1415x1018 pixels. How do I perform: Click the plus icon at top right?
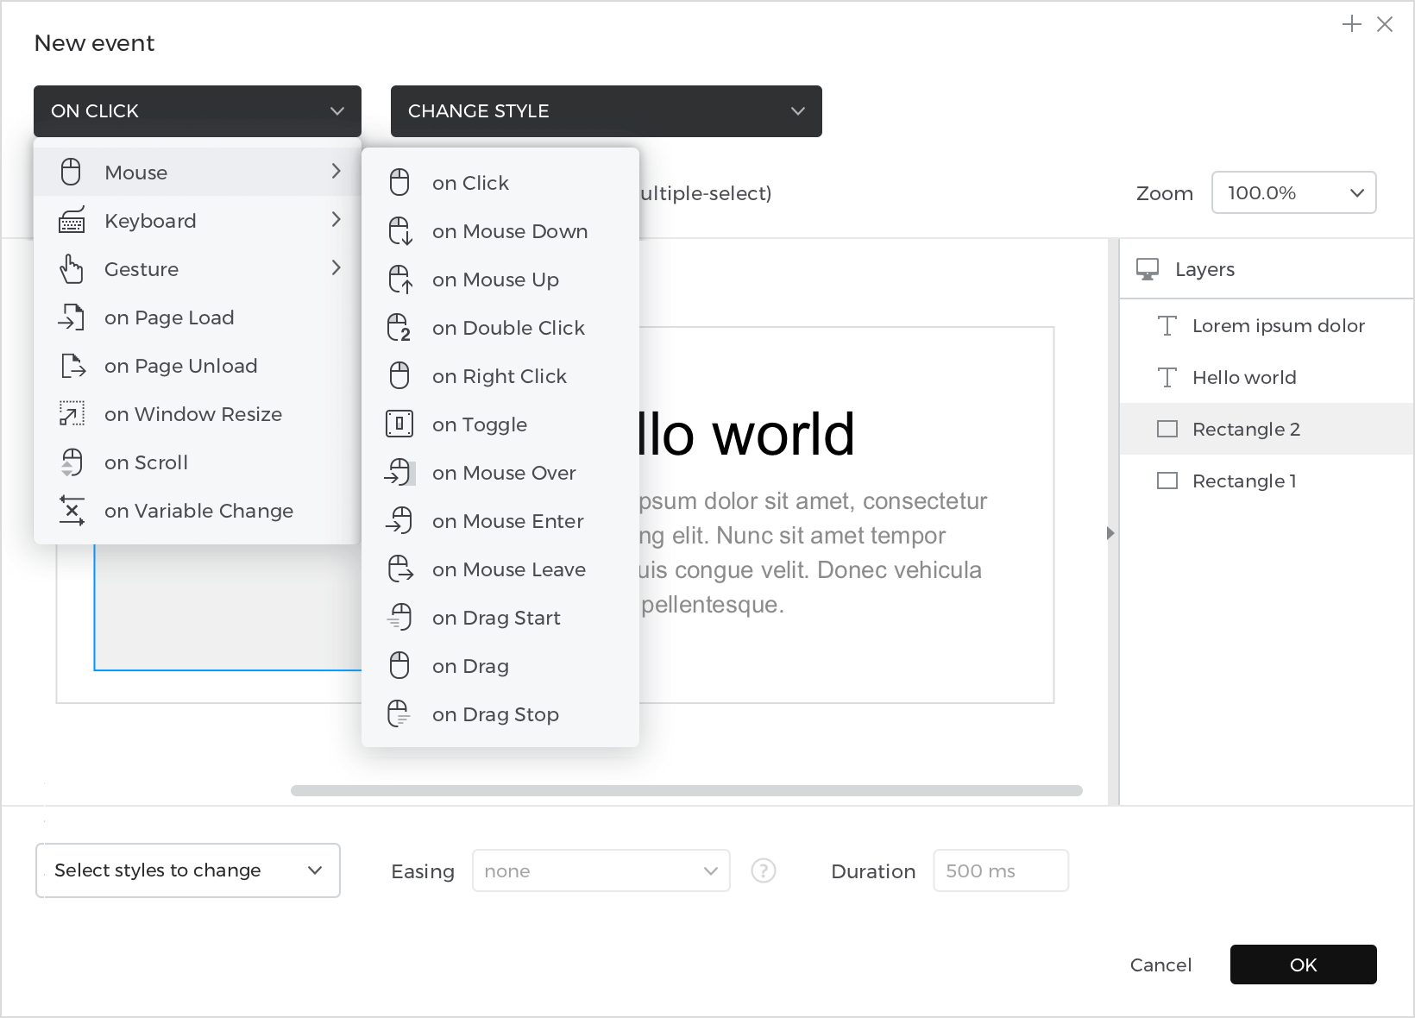coord(1352,24)
